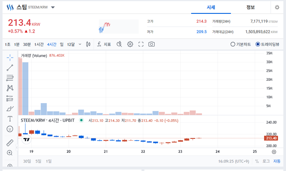Take a chart snapshot with camera icon
Viewport: 286px width, 171px height.
[151, 44]
